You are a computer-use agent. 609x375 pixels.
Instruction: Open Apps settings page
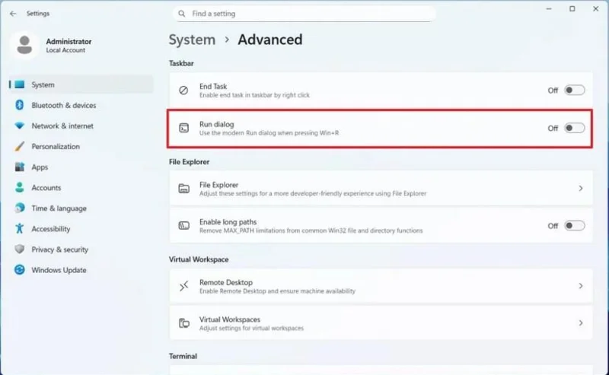[81, 167]
